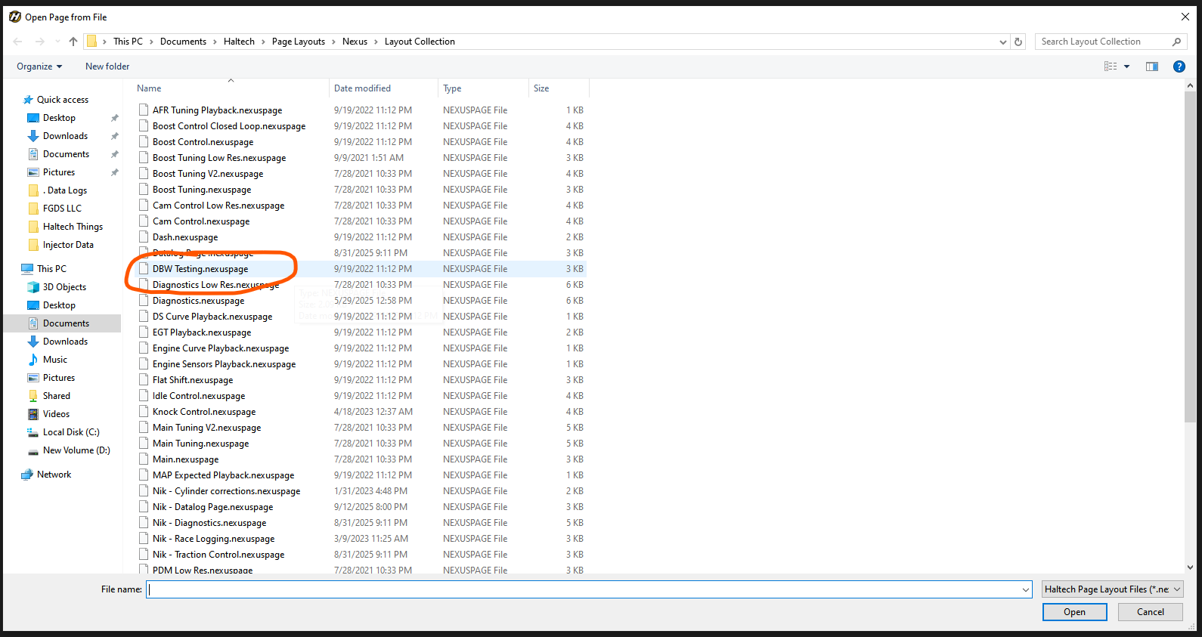Select the DBW Testing.nexuspage file
This screenshot has width=1202, height=637.
(200, 269)
